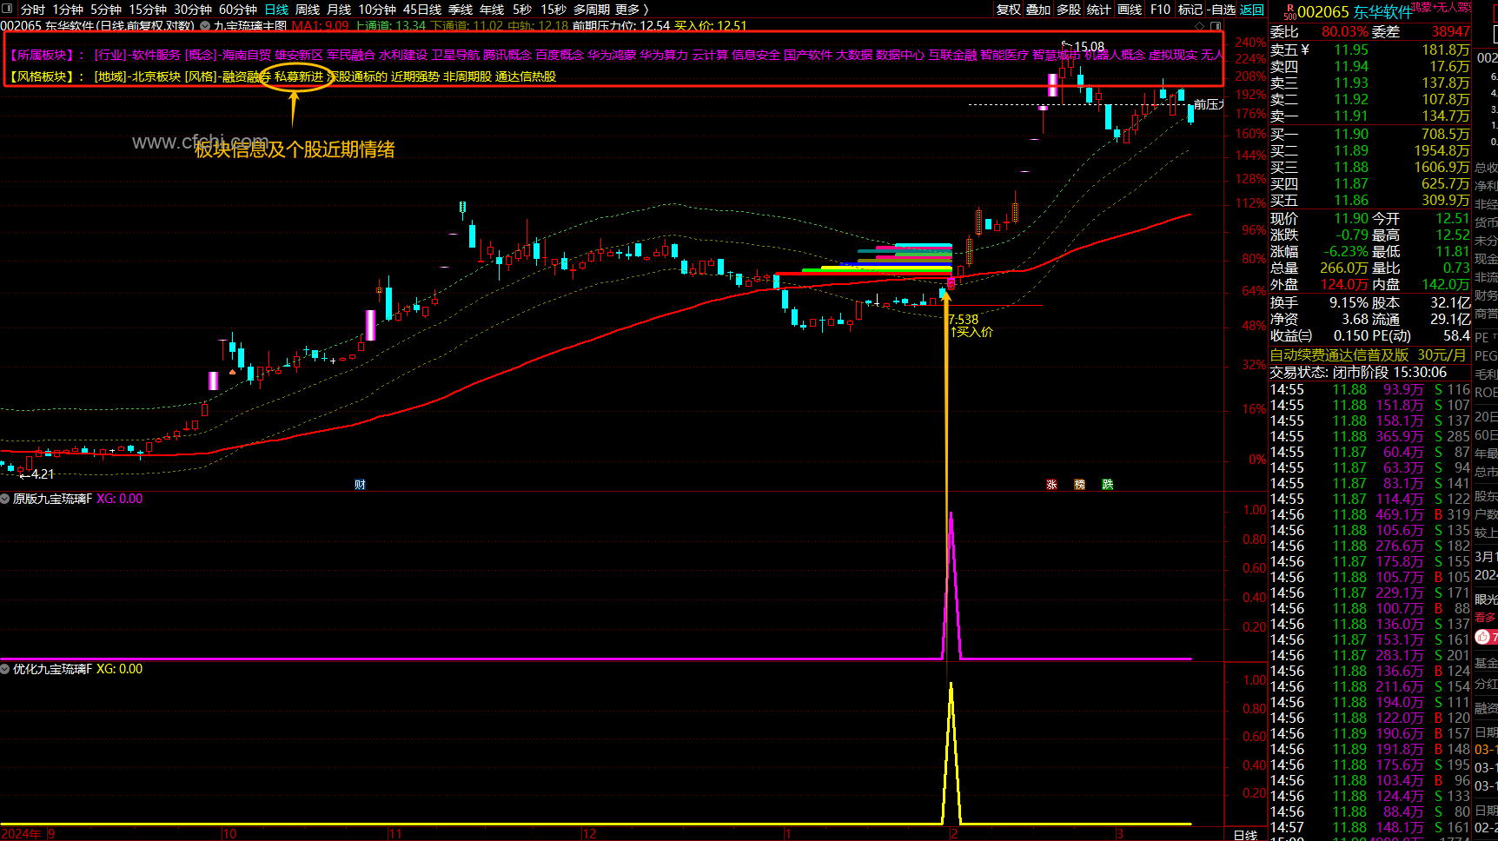This screenshot has width=1498, height=841.
Task: Select the 60分钟 period
Action: [x=238, y=9]
